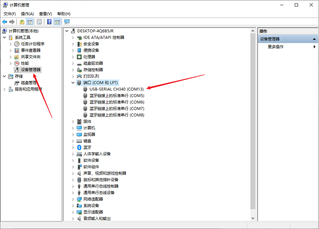Click the Bluetooth (蓝牙) category icon
This screenshot has width=319, height=229.
point(79,147)
